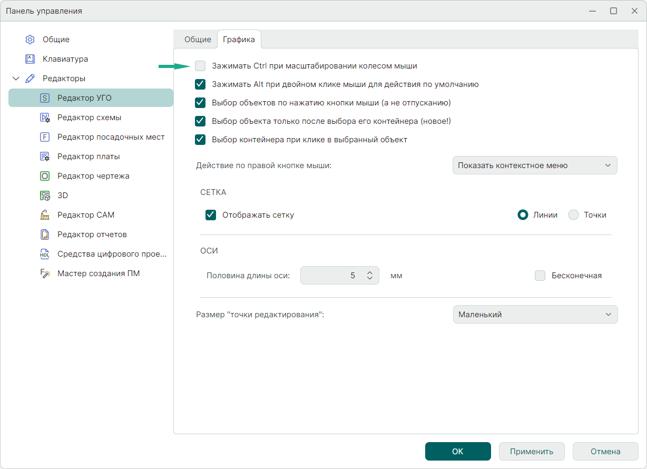Select the Точки grid radio button
The width and height of the screenshot is (647, 469).
(574, 215)
